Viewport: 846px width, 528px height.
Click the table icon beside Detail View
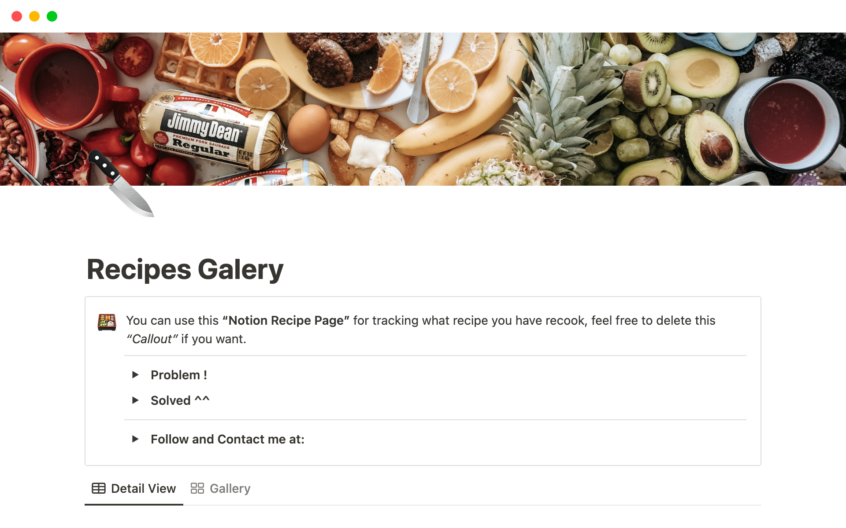[99, 488]
